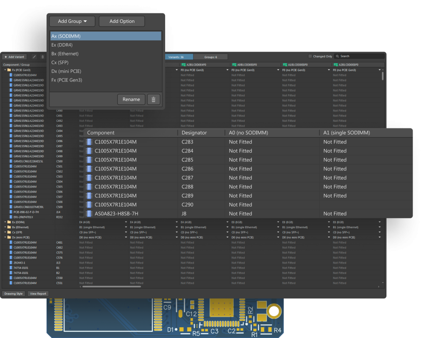Viewport: 426px width, 338px height.
Task: Click the Ex (DDR4) folder icon
Action: [x=9, y=222]
